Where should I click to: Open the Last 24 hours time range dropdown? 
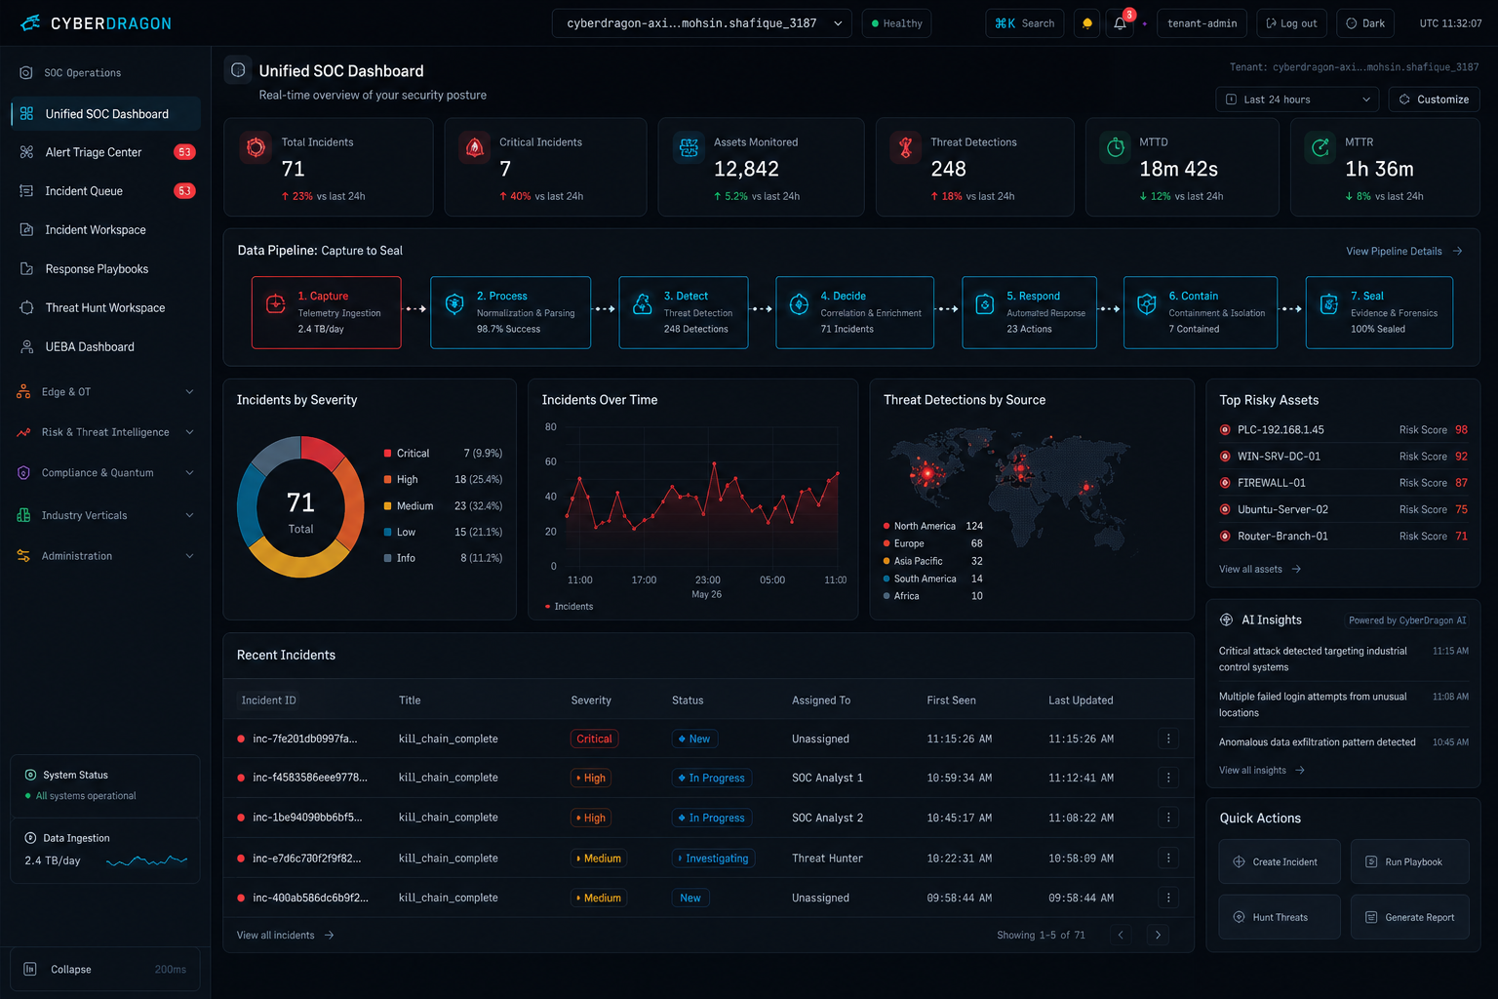point(1298,100)
